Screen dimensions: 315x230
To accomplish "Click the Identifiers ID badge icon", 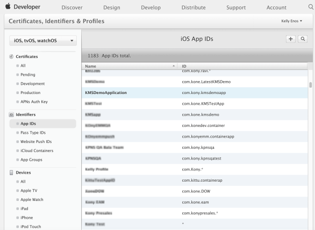I will click(11, 114).
